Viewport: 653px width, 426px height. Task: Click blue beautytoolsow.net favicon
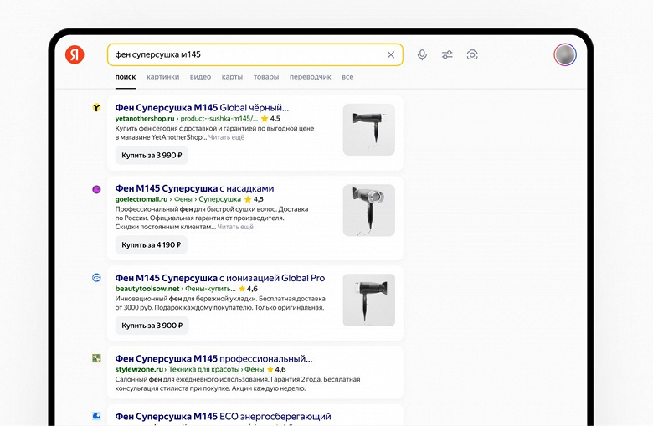(96, 277)
